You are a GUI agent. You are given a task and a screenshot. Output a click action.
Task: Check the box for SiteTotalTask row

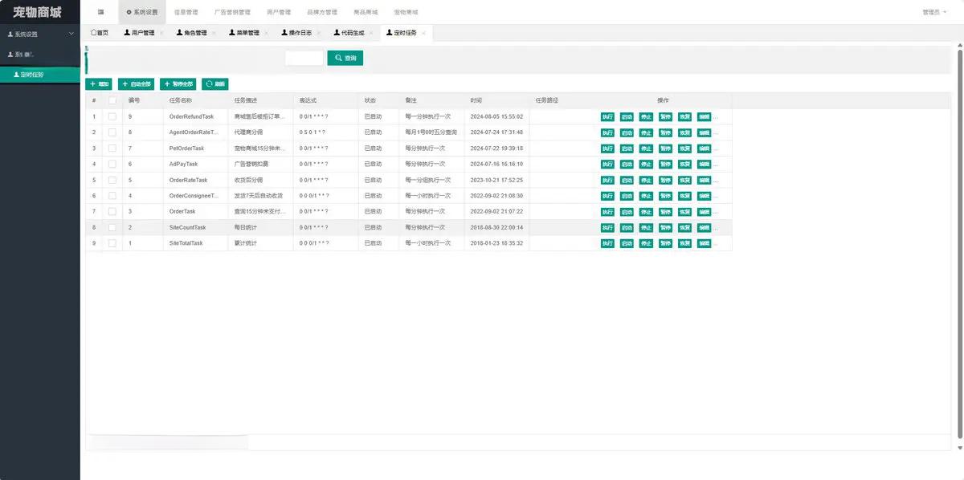point(112,243)
